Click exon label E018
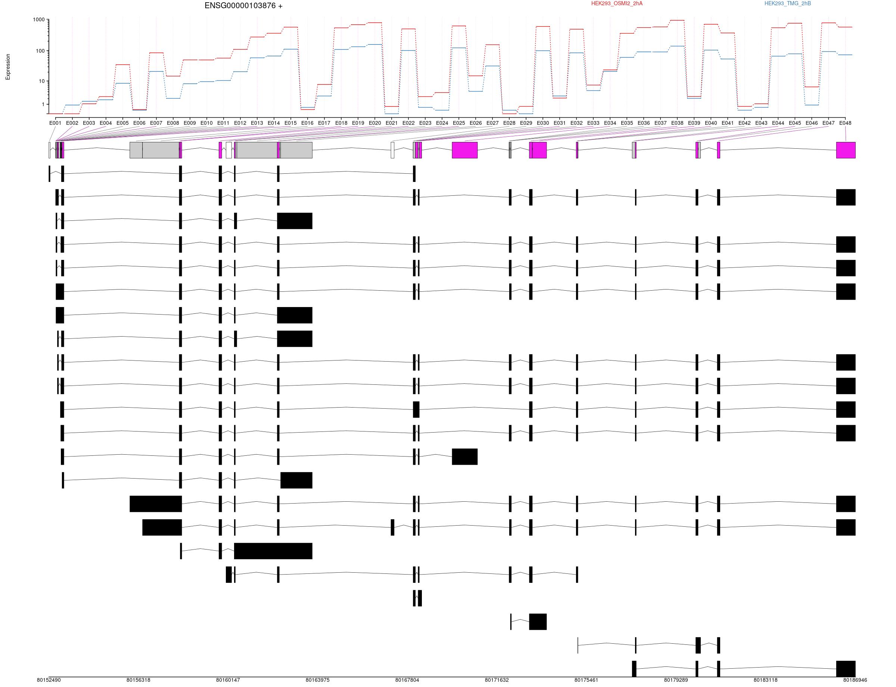Image resolution: width=896 pixels, height=687 pixels. (x=341, y=123)
